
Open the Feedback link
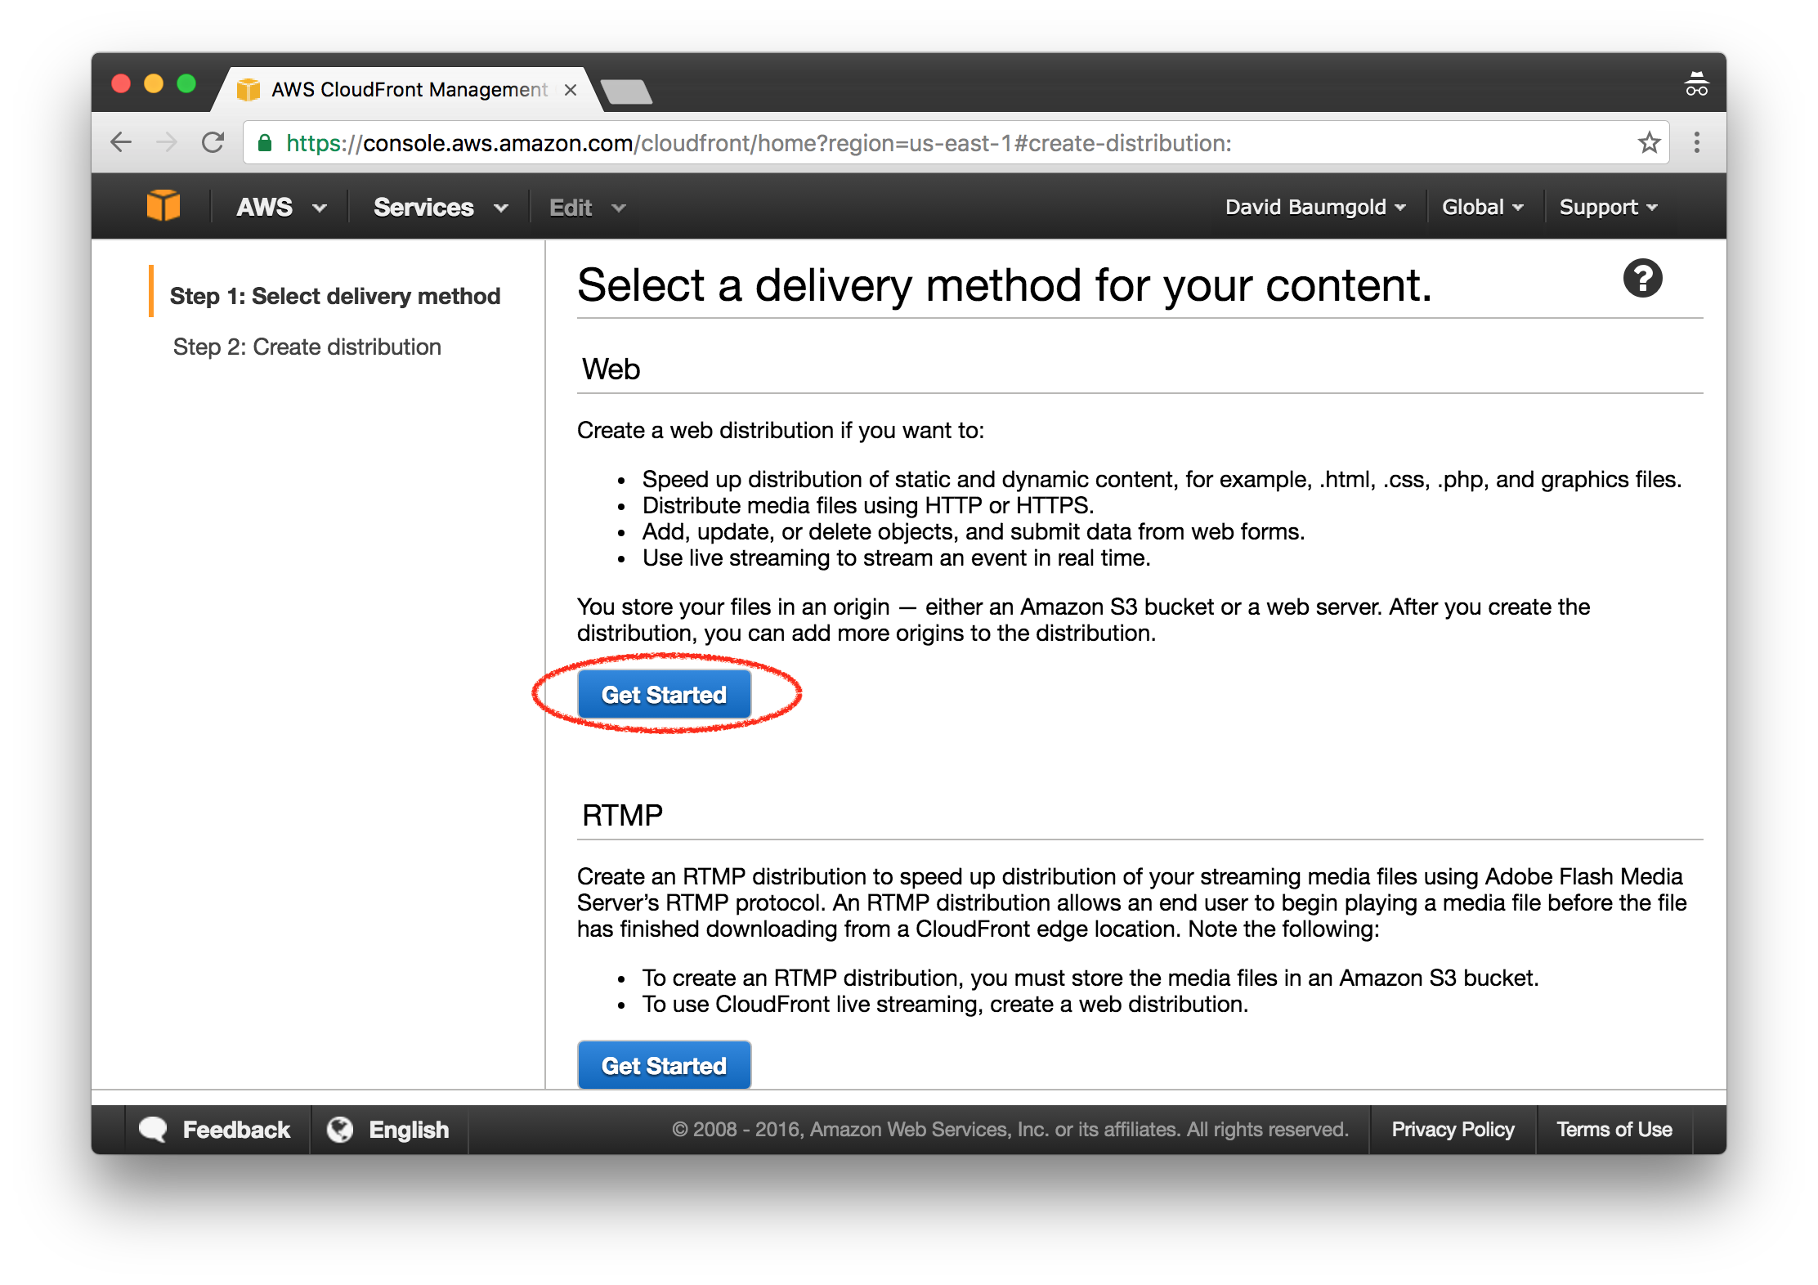point(236,1129)
